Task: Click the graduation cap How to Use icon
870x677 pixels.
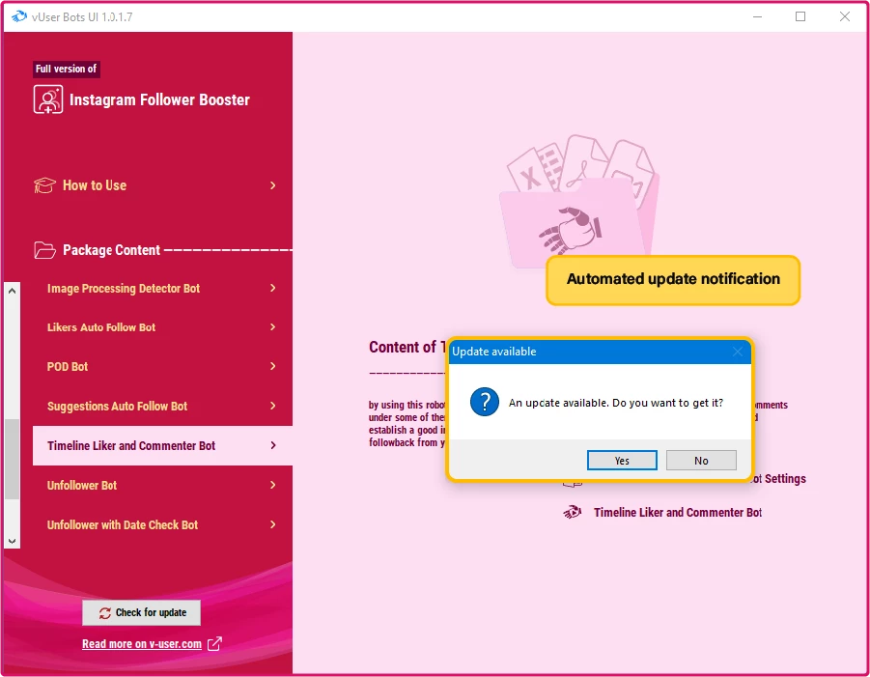Action: coord(45,185)
